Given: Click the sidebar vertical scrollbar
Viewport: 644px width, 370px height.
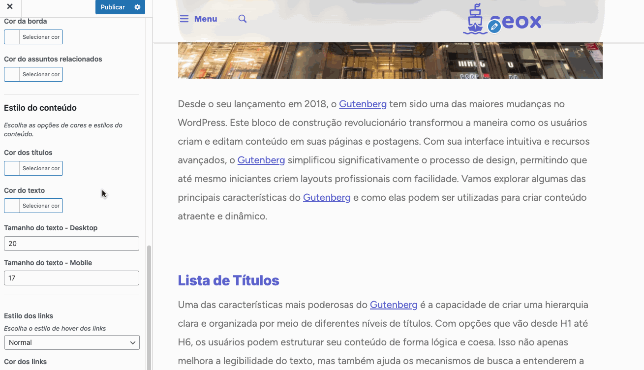Looking at the screenshot, I should click(x=149, y=308).
